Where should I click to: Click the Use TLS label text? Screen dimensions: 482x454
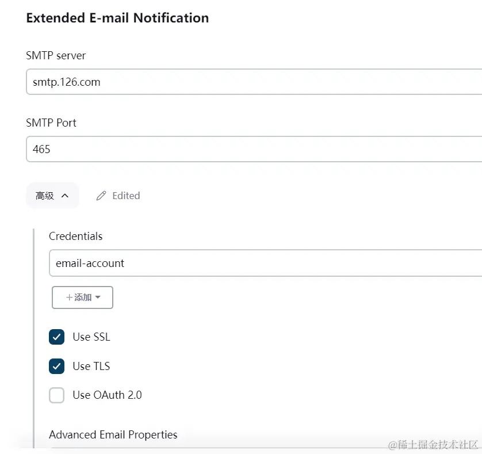pyautogui.click(x=91, y=366)
